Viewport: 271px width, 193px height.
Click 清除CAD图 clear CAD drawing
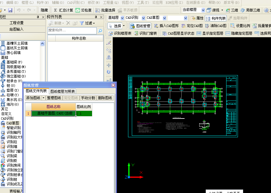click(216, 26)
